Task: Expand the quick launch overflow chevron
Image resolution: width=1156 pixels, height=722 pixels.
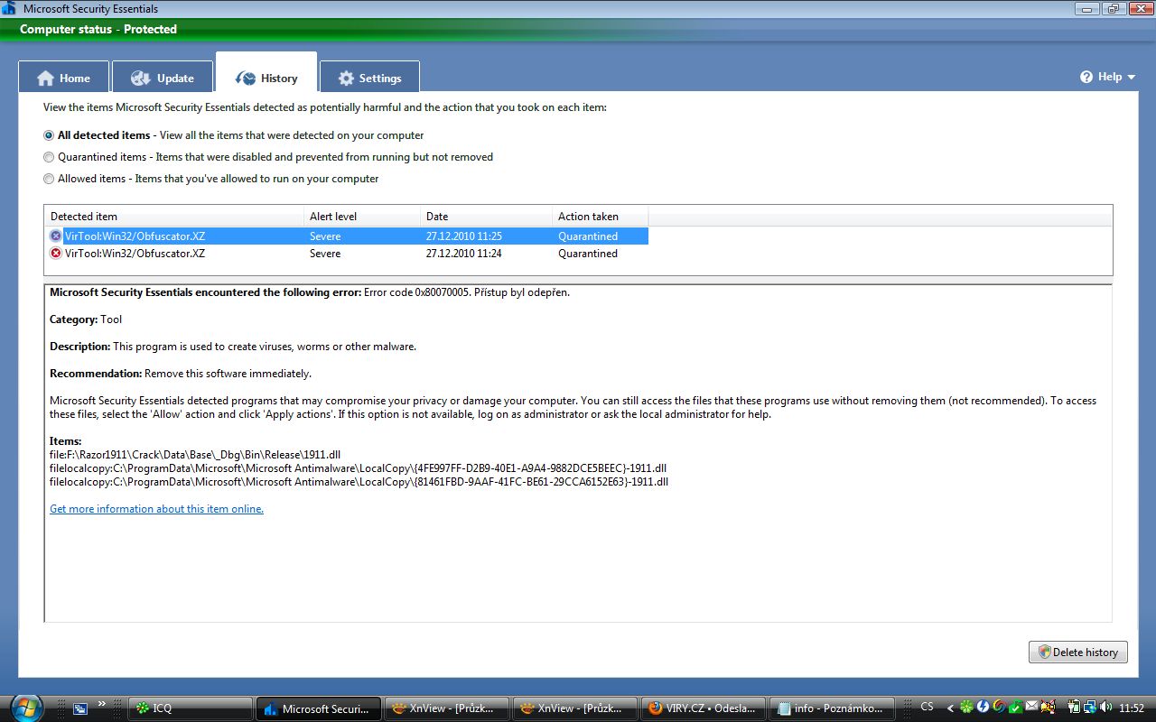Action: (x=101, y=704)
